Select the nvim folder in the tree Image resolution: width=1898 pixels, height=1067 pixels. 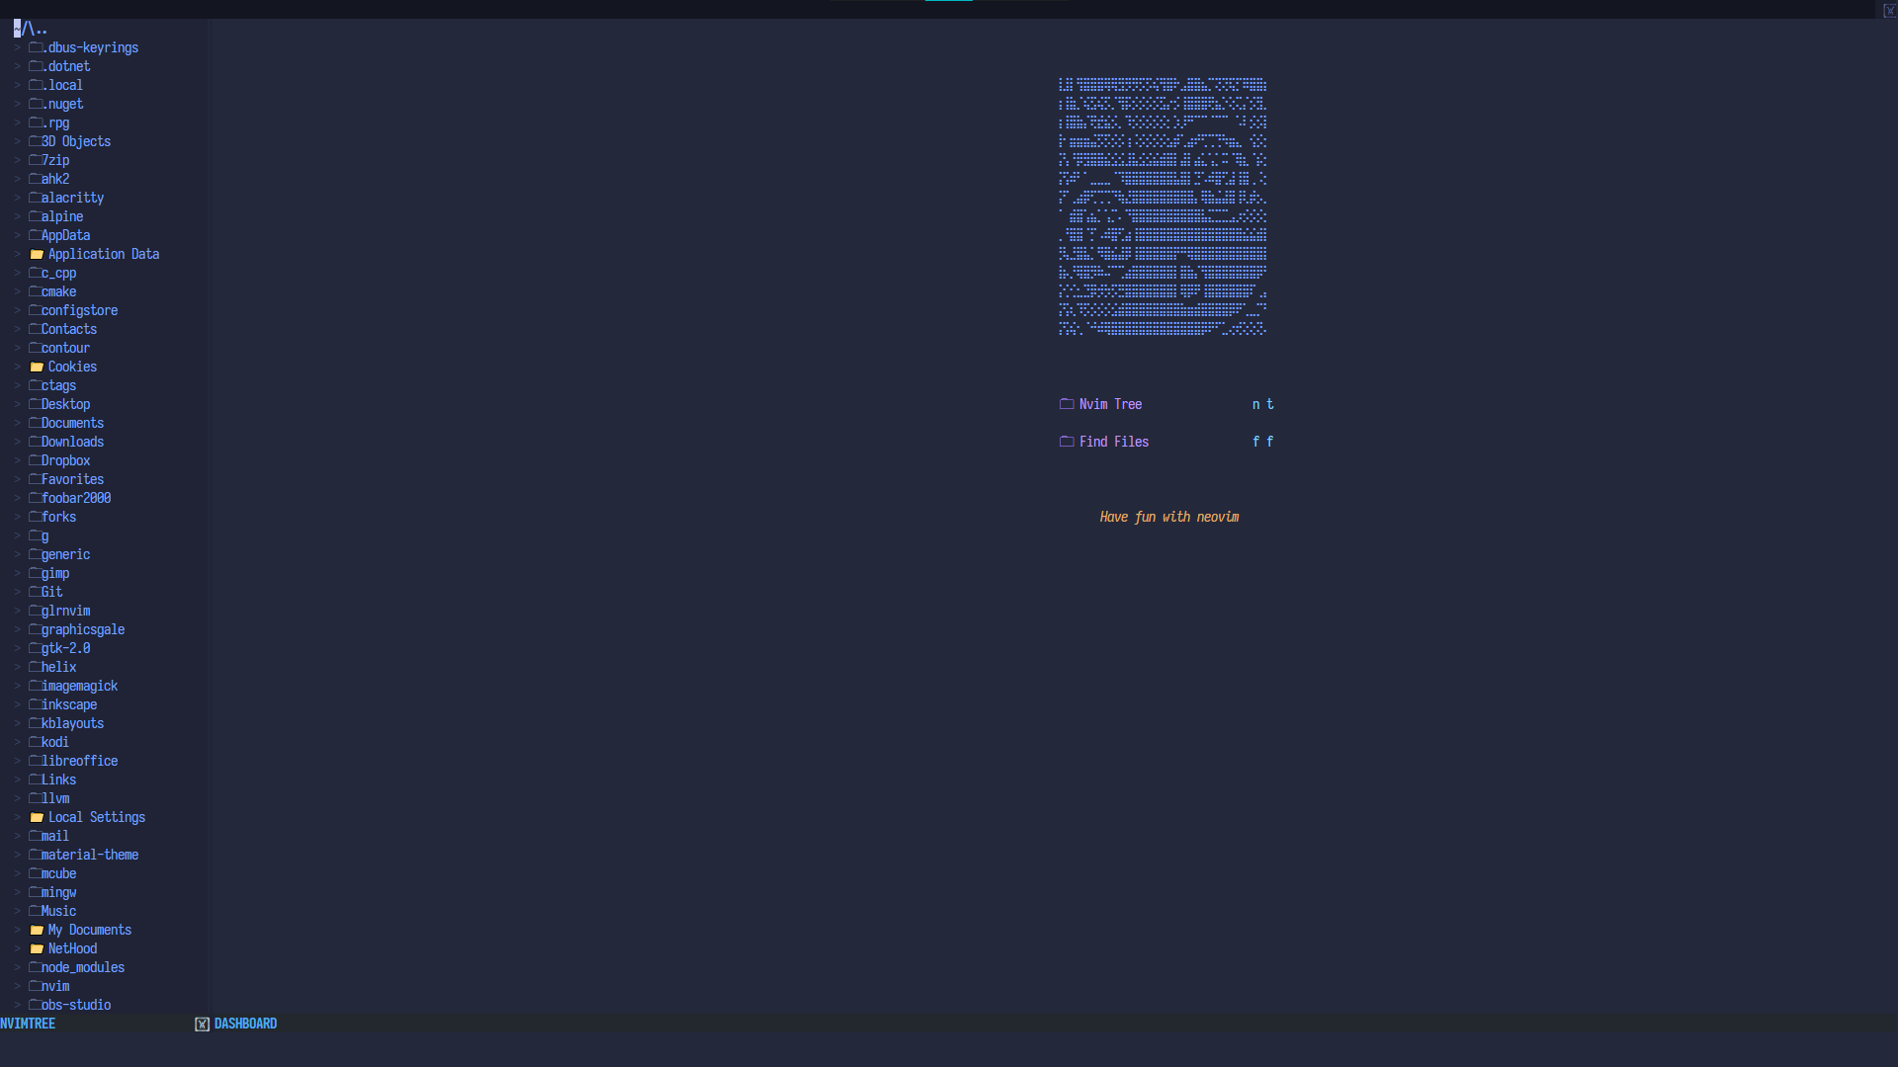(x=55, y=986)
